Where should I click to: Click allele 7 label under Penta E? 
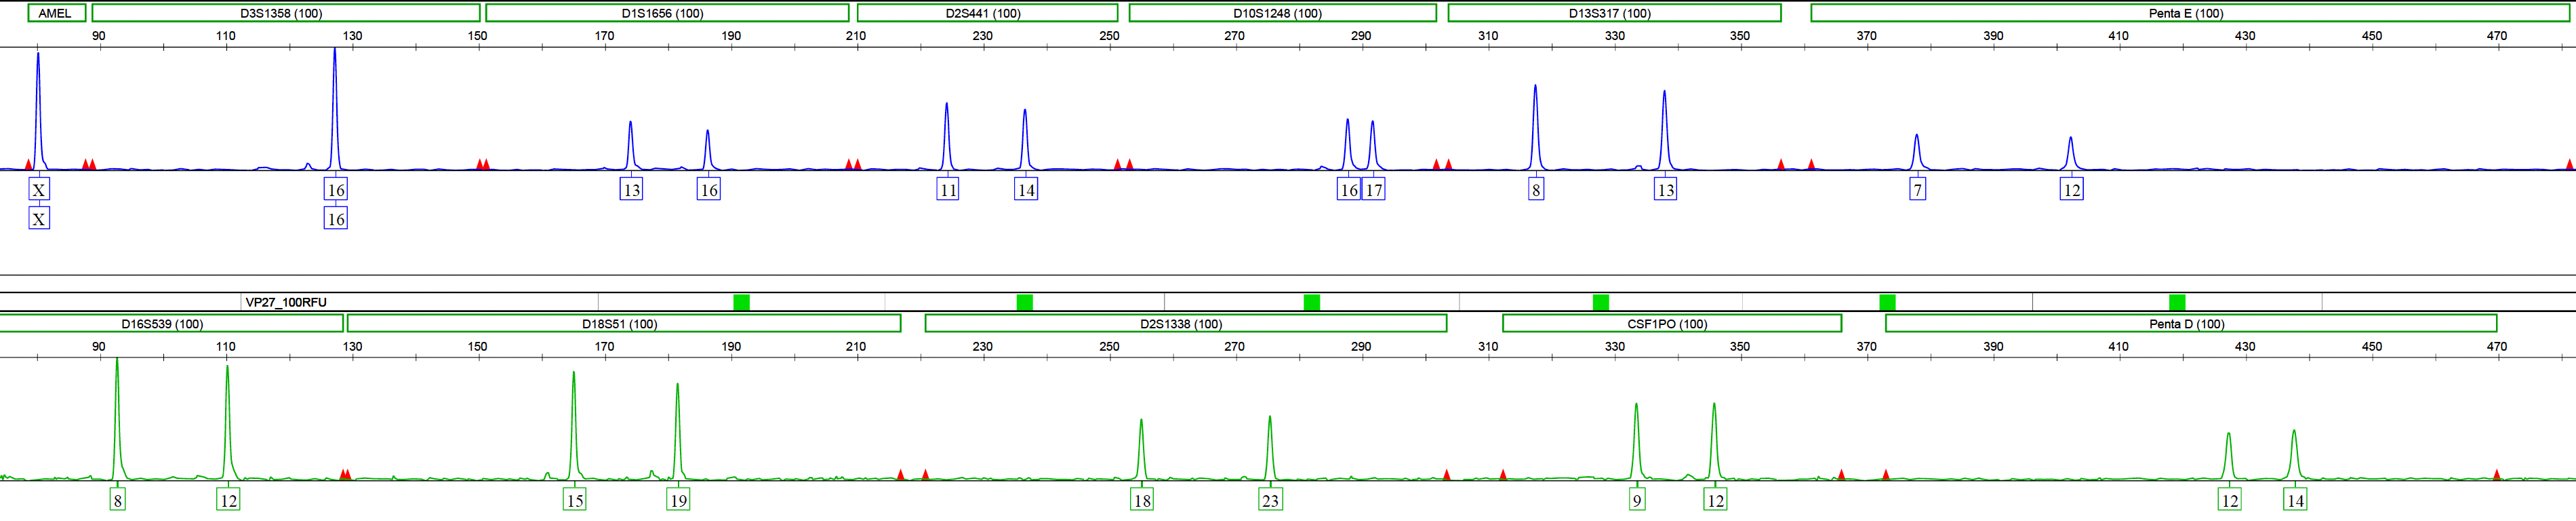(x=1917, y=190)
